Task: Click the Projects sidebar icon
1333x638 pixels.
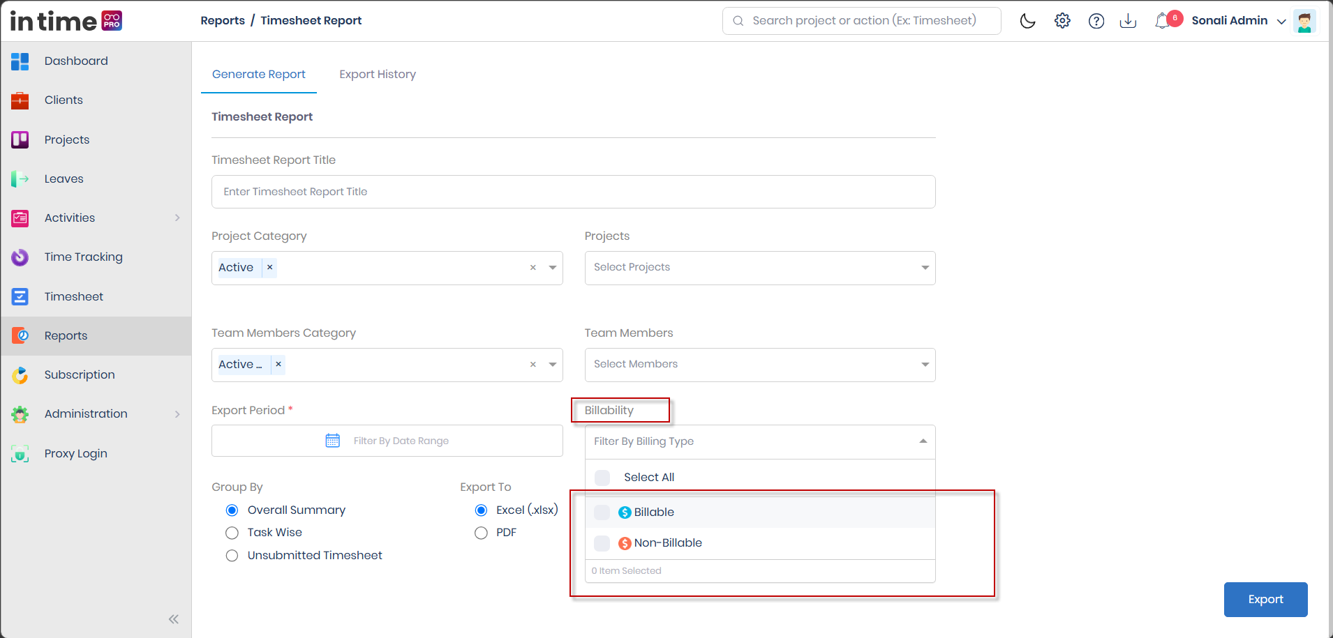Action: point(20,139)
